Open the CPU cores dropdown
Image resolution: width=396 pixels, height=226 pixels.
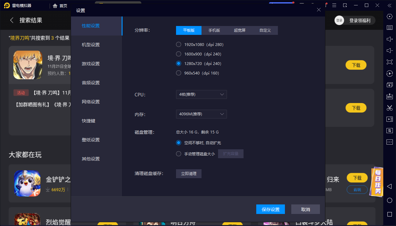click(201, 94)
